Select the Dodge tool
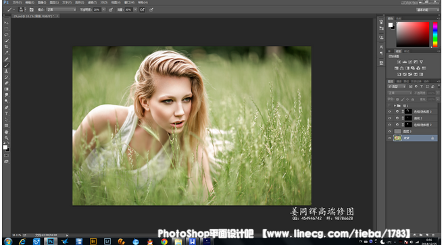 point(6,101)
